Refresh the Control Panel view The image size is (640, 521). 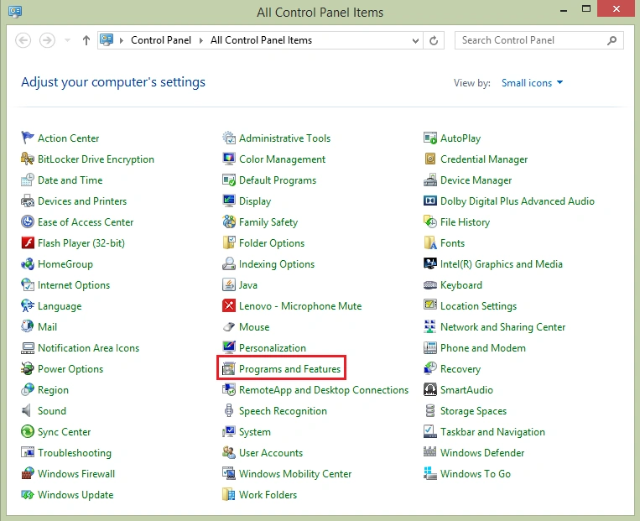434,40
